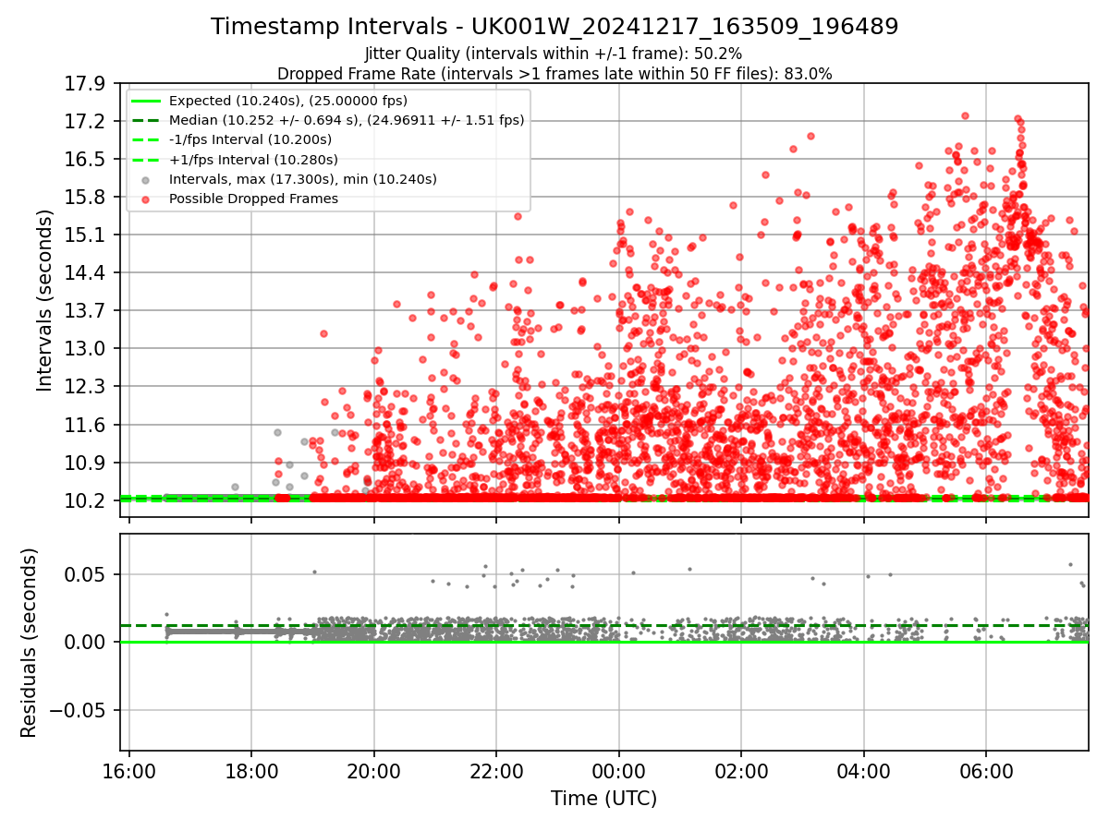Click the 0.05 residuals tick label
This screenshot has height=831, width=1109.
coord(87,574)
